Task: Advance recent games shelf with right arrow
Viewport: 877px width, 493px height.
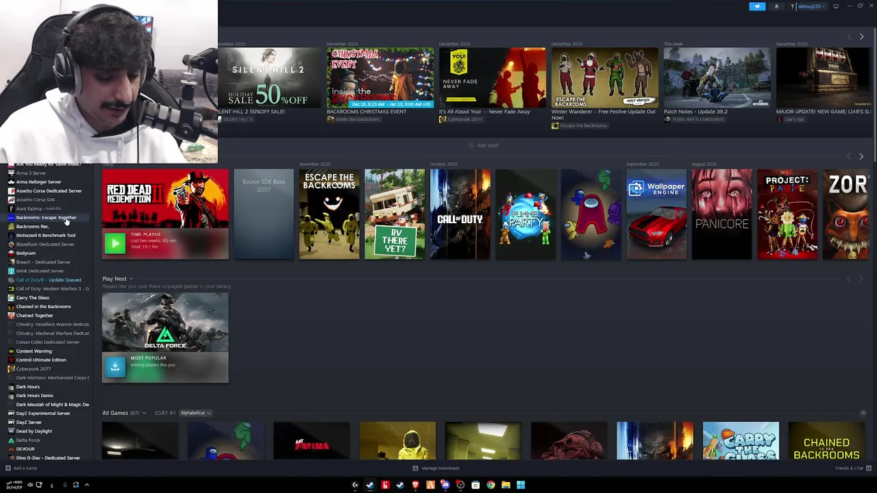Action: (x=861, y=157)
